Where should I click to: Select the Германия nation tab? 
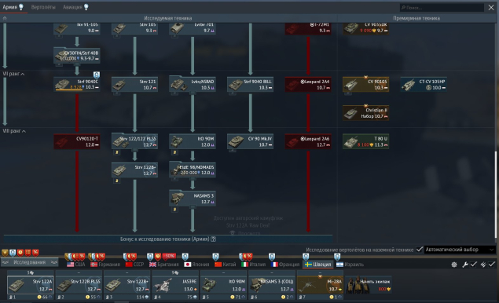pyautogui.click(x=105, y=265)
